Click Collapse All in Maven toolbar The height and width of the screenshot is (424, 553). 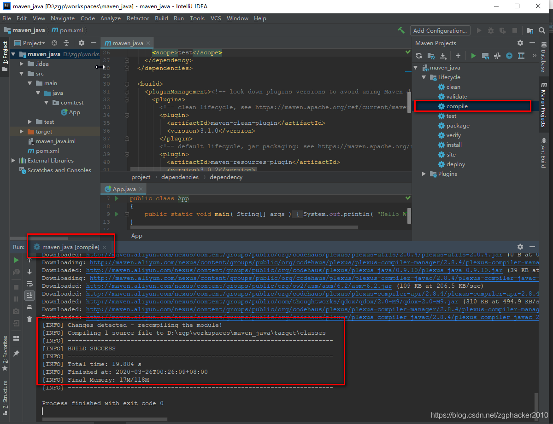coord(521,56)
